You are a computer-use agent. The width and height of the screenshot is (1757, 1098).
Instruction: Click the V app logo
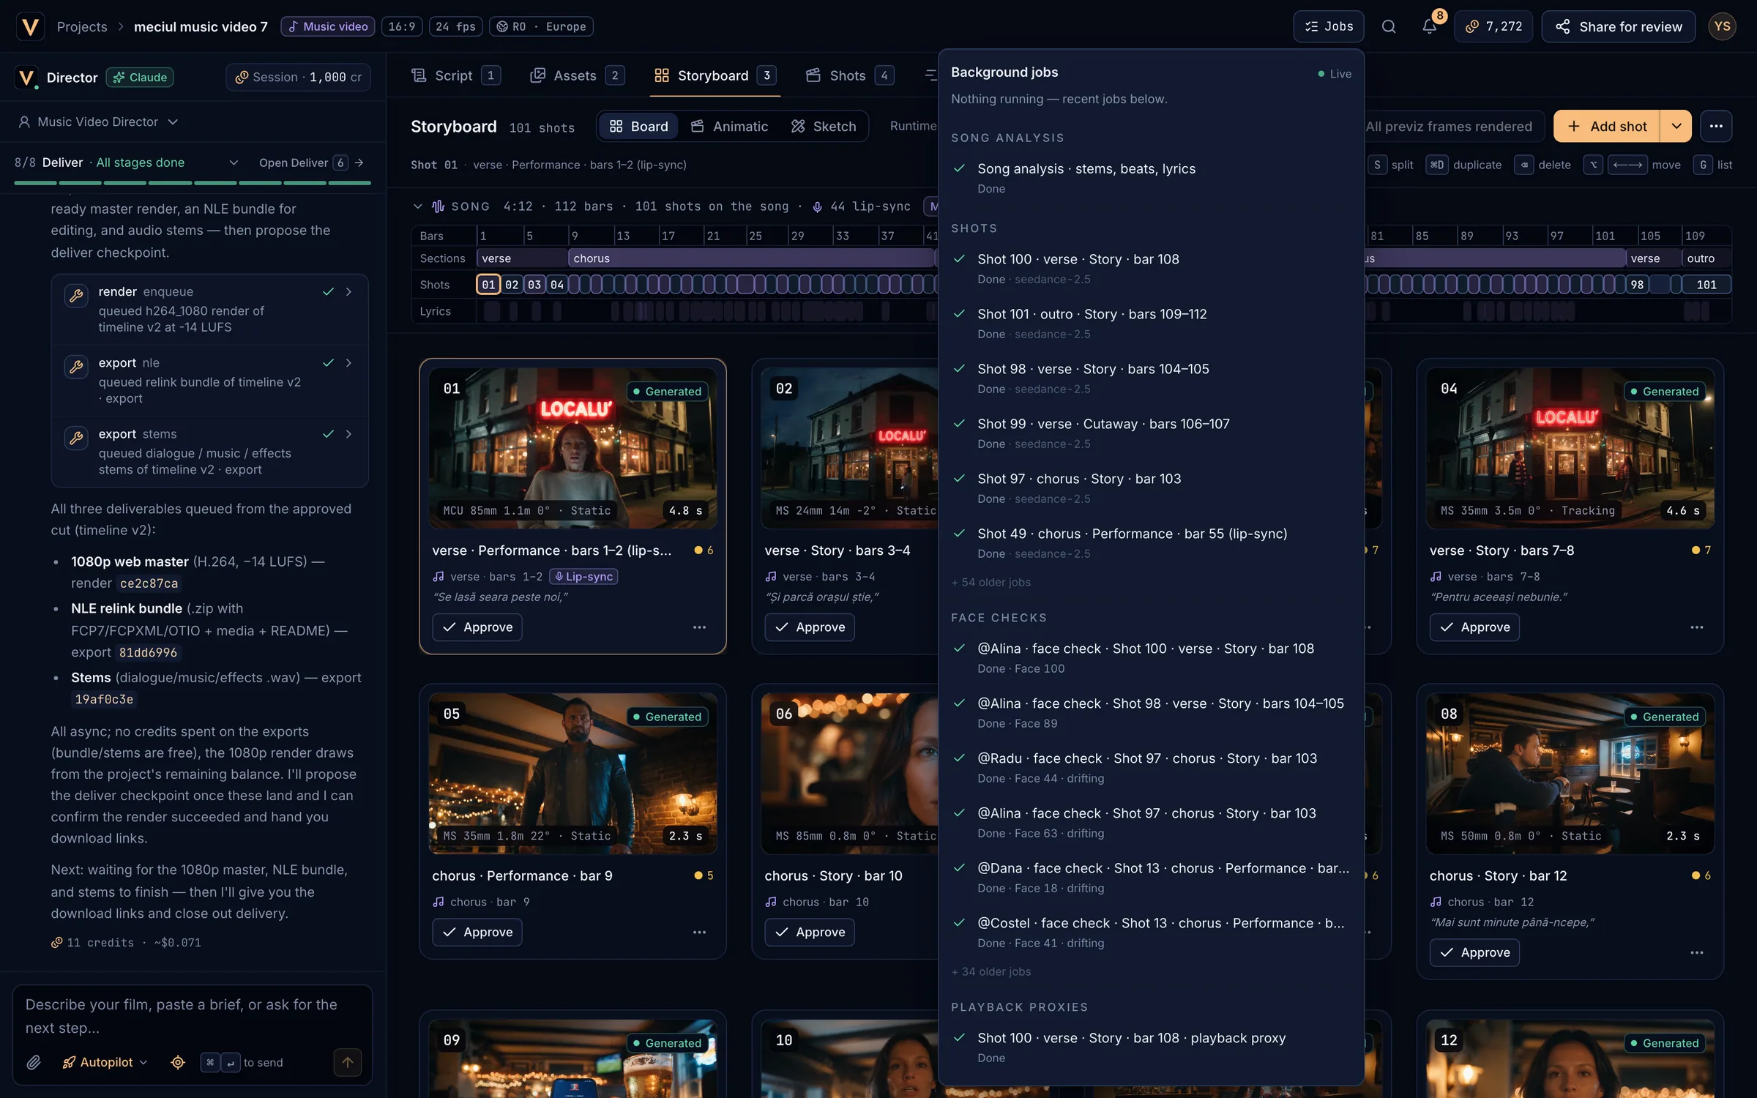pos(30,26)
